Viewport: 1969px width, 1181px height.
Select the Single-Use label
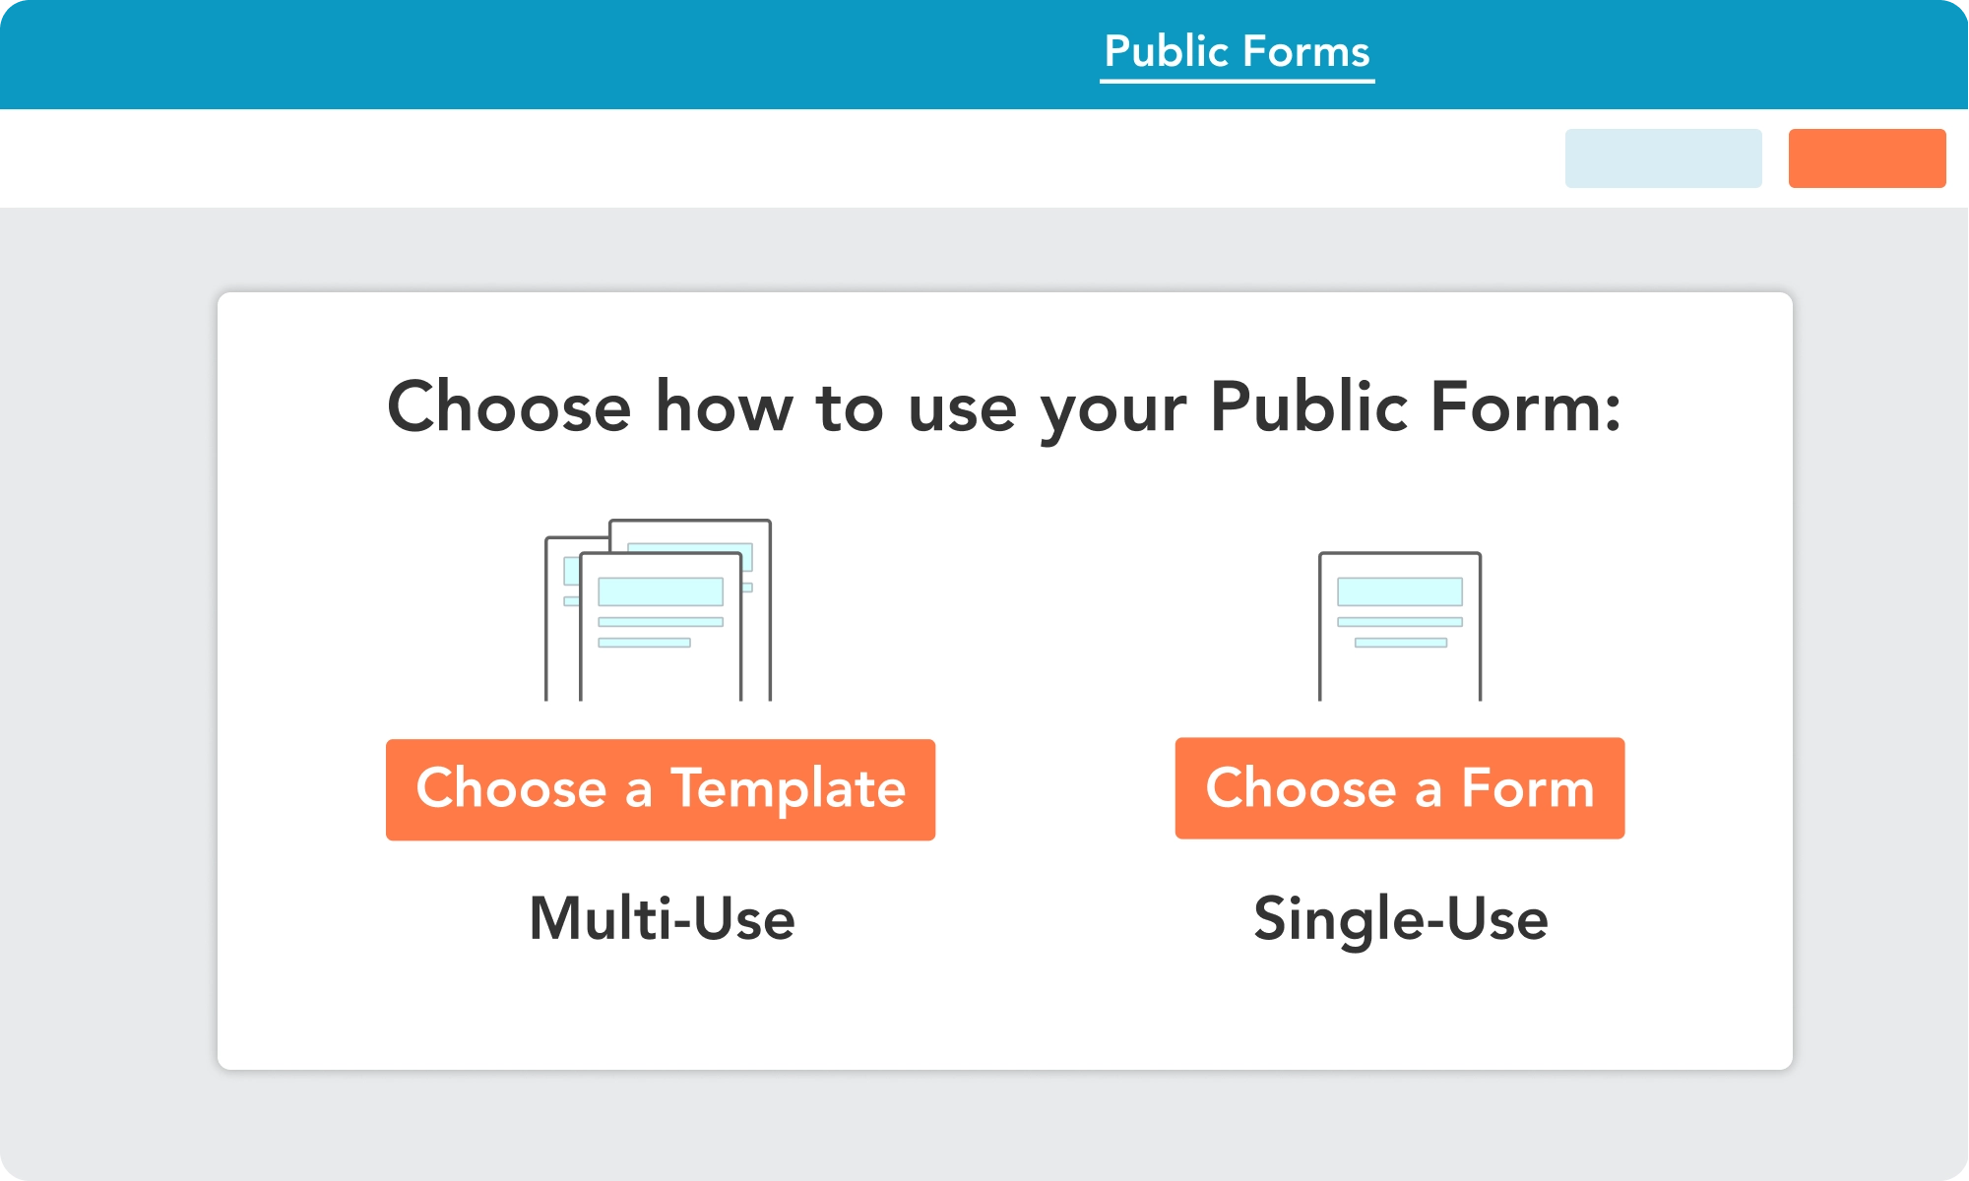coord(1400,919)
